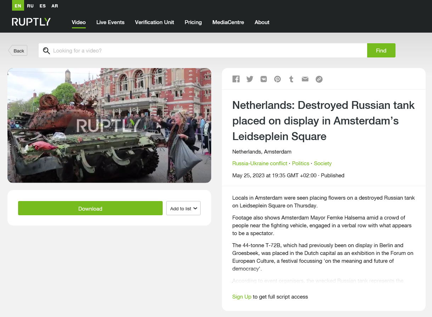
Task: Share the video on Facebook
Action: 236,79
